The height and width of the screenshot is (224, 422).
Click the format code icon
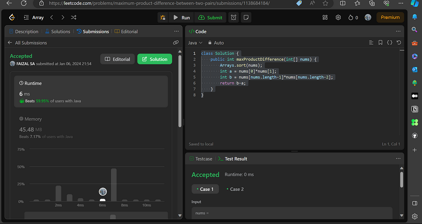coord(371,43)
